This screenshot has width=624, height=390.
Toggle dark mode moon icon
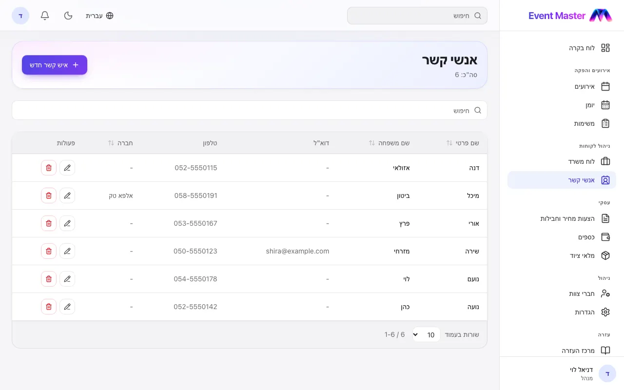pos(68,16)
